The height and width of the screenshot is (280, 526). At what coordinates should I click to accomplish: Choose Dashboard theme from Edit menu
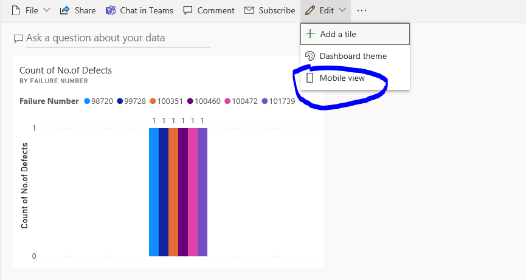coord(355,56)
